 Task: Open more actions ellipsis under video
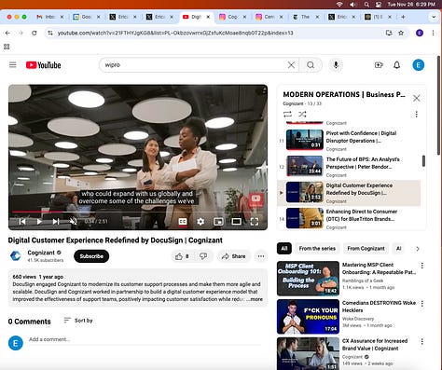[261, 256]
